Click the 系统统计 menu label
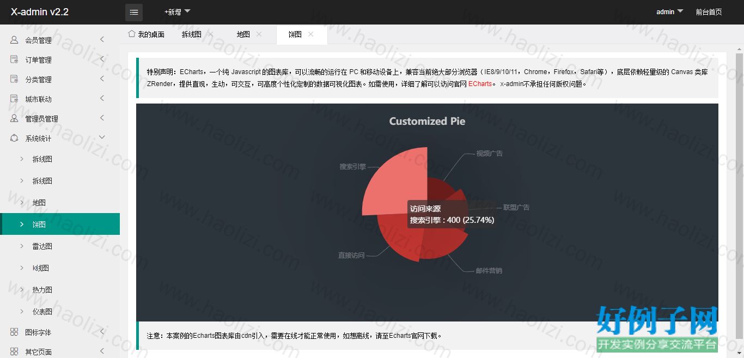 [x=38, y=138]
